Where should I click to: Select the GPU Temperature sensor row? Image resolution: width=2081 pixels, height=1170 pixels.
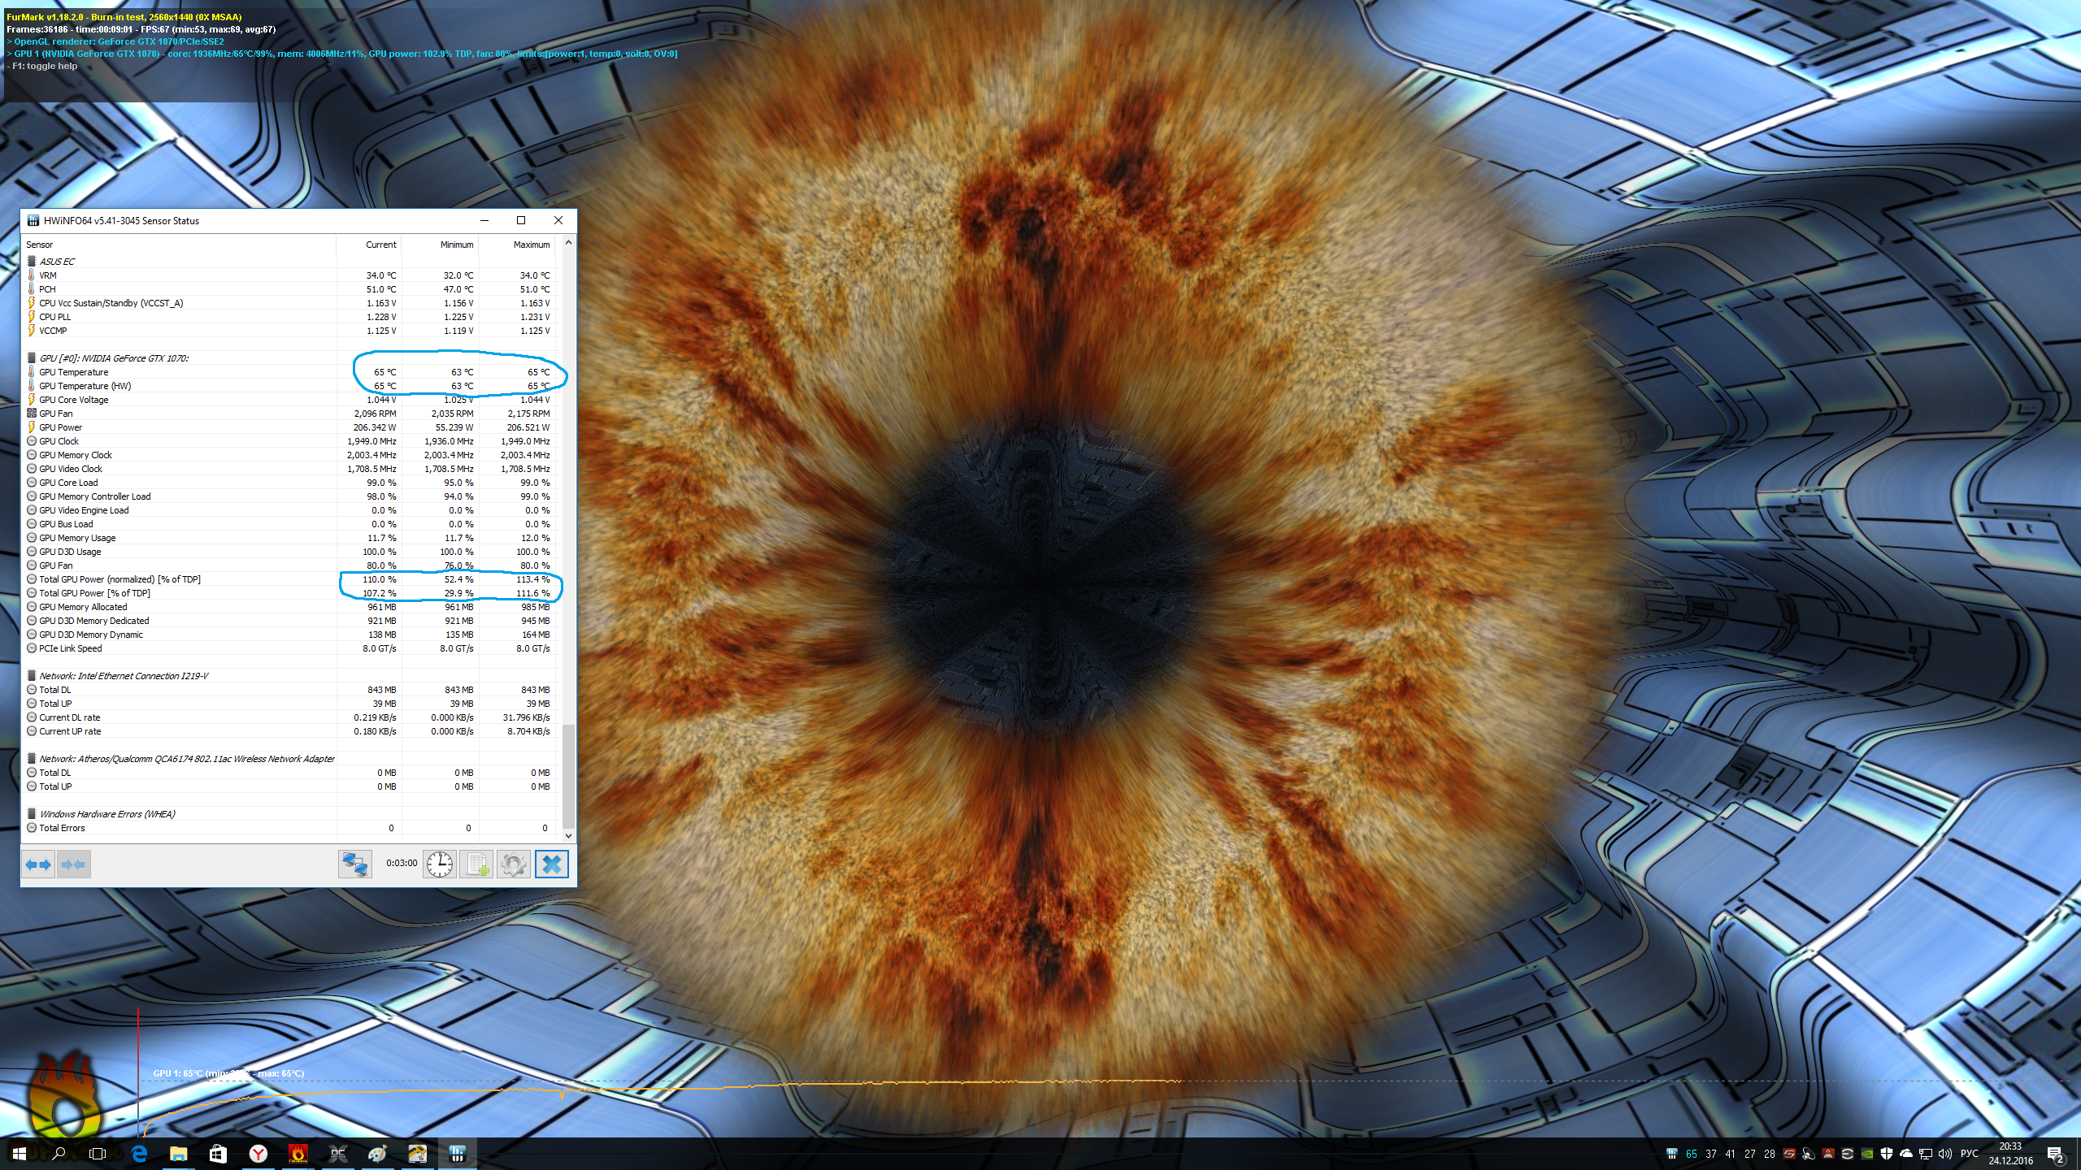coord(73,372)
